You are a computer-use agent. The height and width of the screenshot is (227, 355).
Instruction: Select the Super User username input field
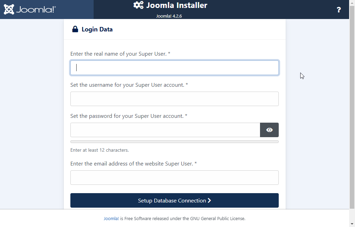click(175, 99)
